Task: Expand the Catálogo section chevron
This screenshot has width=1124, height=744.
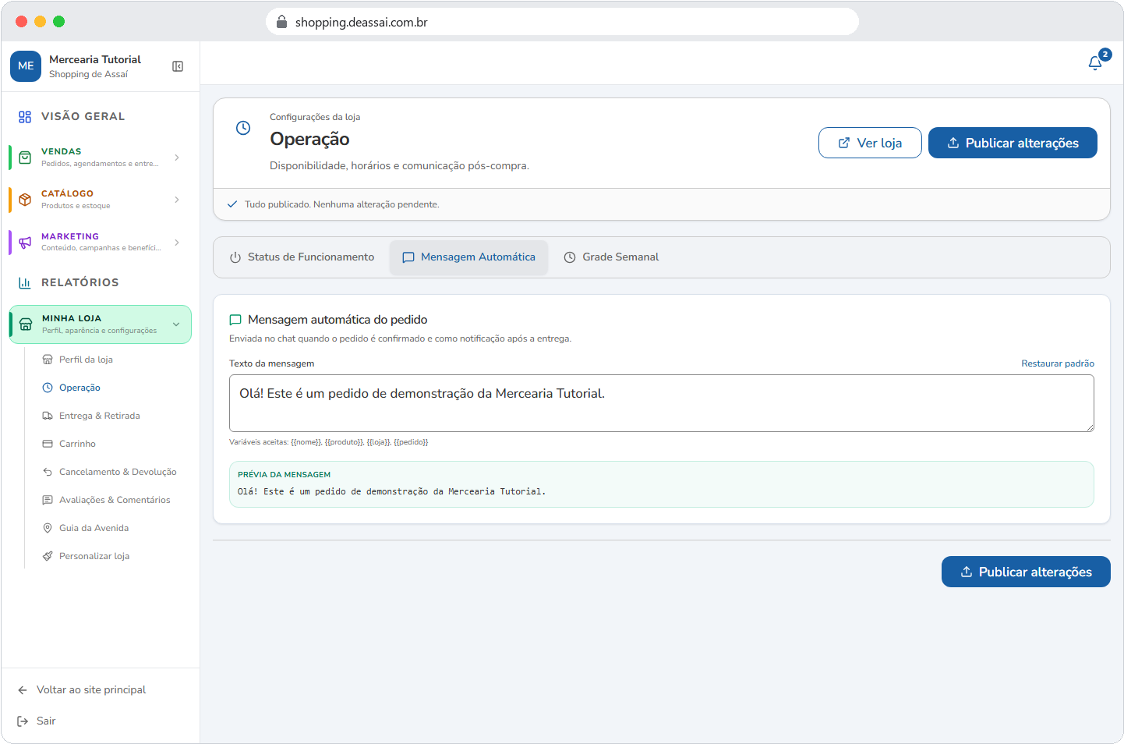Action: point(177,200)
